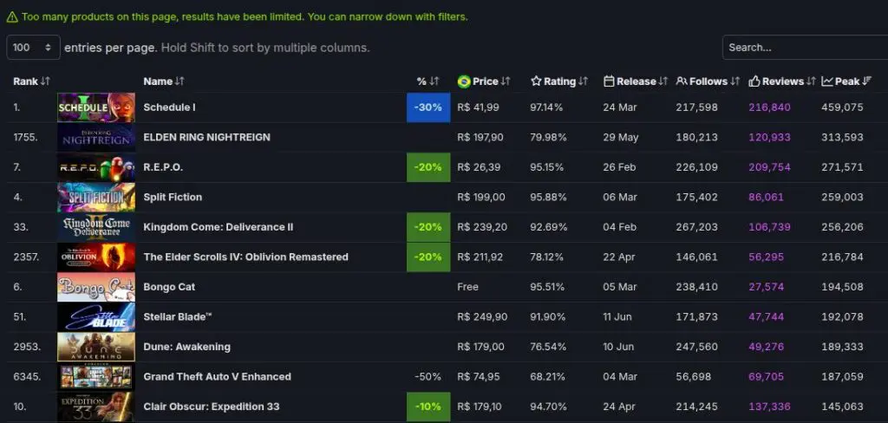This screenshot has height=423, width=888.
Task: Click review count 216,840
Action: [x=769, y=107]
